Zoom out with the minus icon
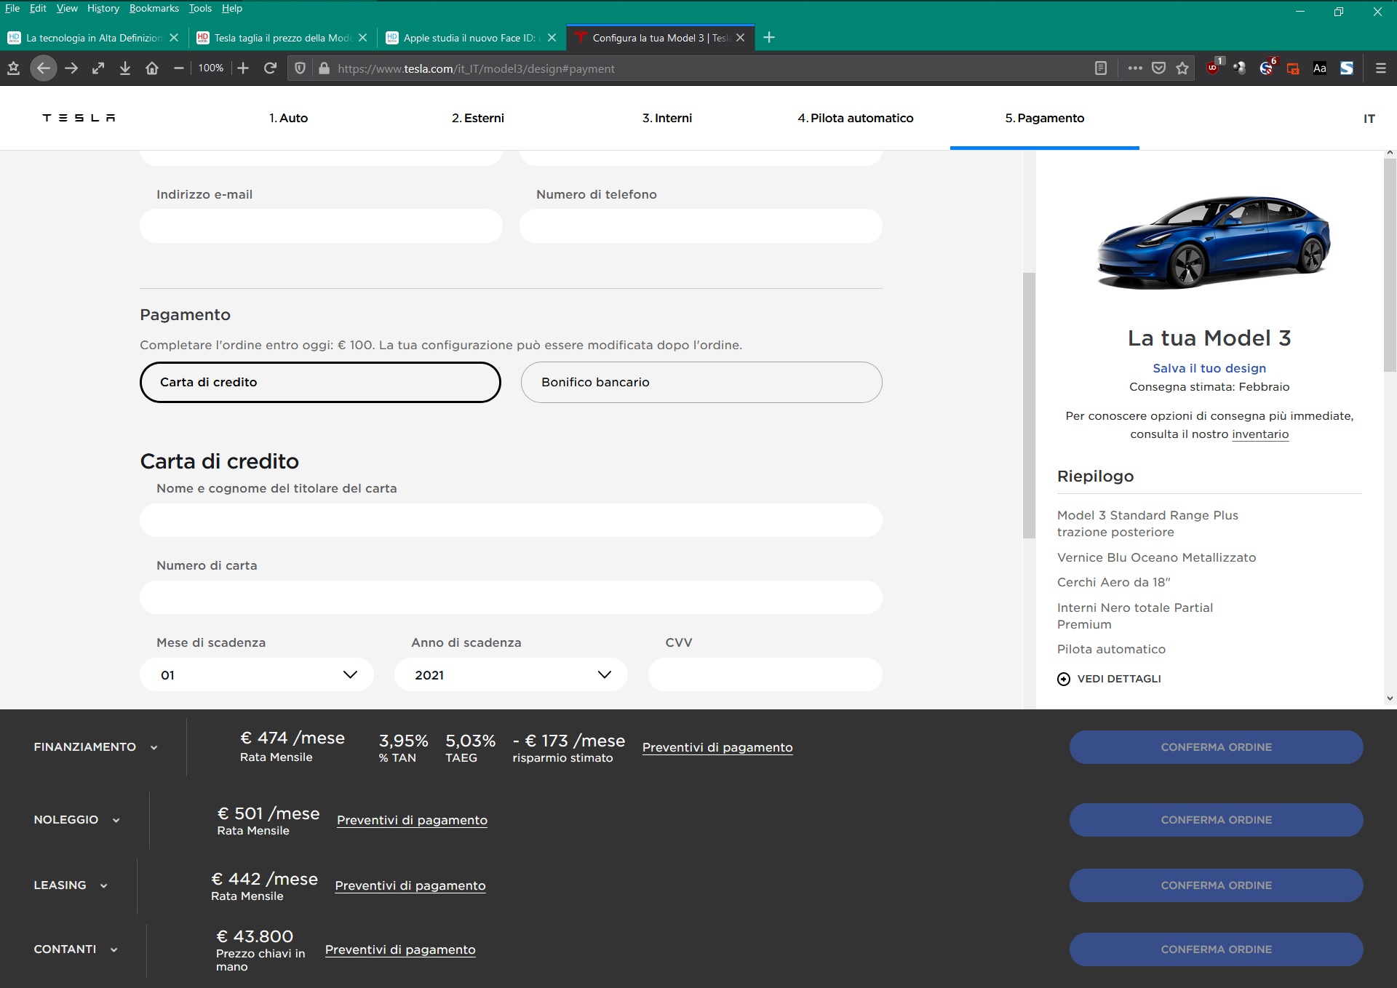Screen dimensions: 1397x988 click(179, 68)
